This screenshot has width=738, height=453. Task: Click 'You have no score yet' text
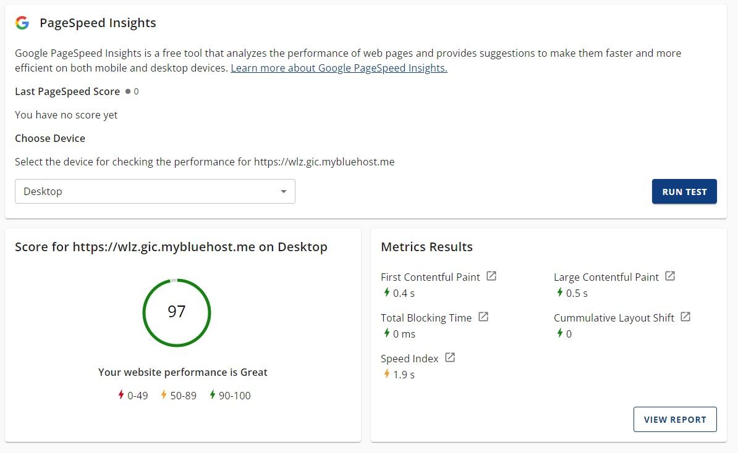[x=66, y=115]
